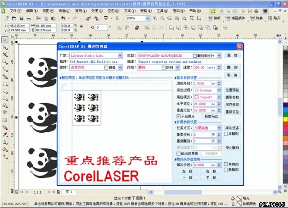Click the Zoom In magnifier icon
Viewport: 288px width, 208px height.
point(155,18)
